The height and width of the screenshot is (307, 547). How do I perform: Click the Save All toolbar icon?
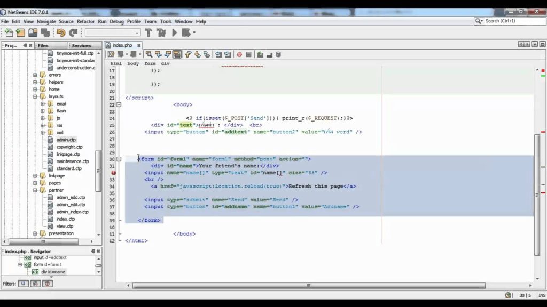45,33
